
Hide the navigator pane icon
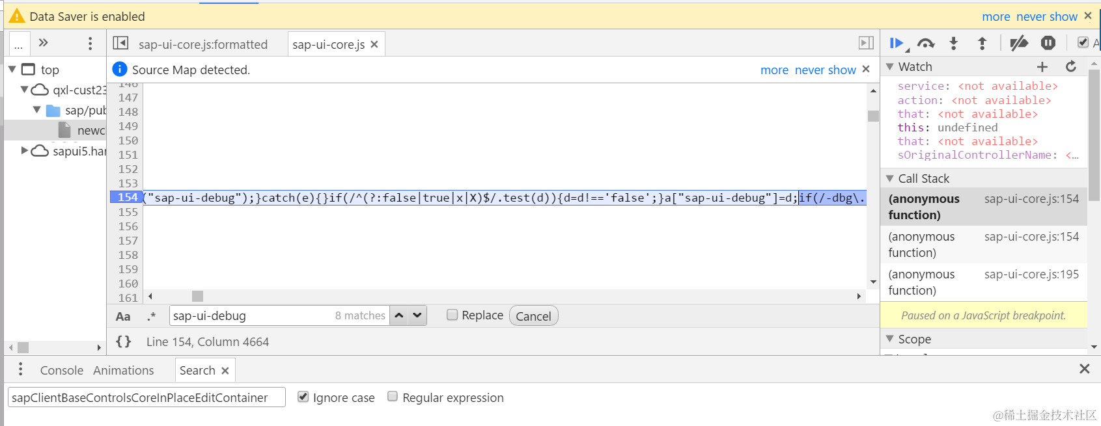pos(120,43)
